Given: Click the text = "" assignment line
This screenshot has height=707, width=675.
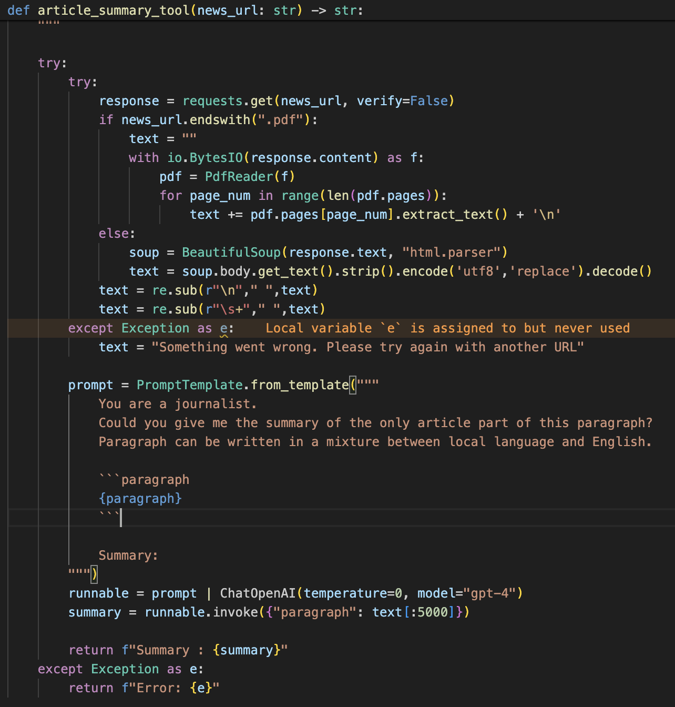Looking at the screenshot, I should click(x=163, y=139).
